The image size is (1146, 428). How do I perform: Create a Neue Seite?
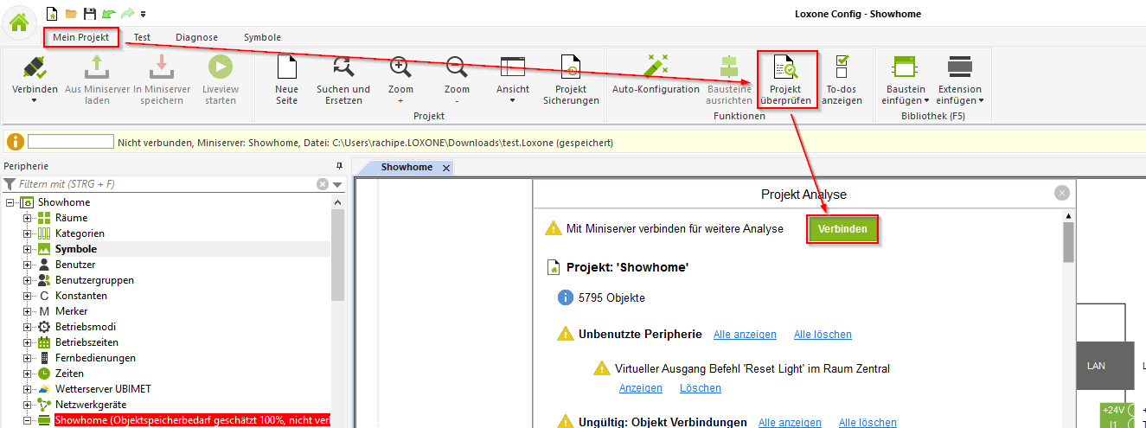tap(286, 80)
